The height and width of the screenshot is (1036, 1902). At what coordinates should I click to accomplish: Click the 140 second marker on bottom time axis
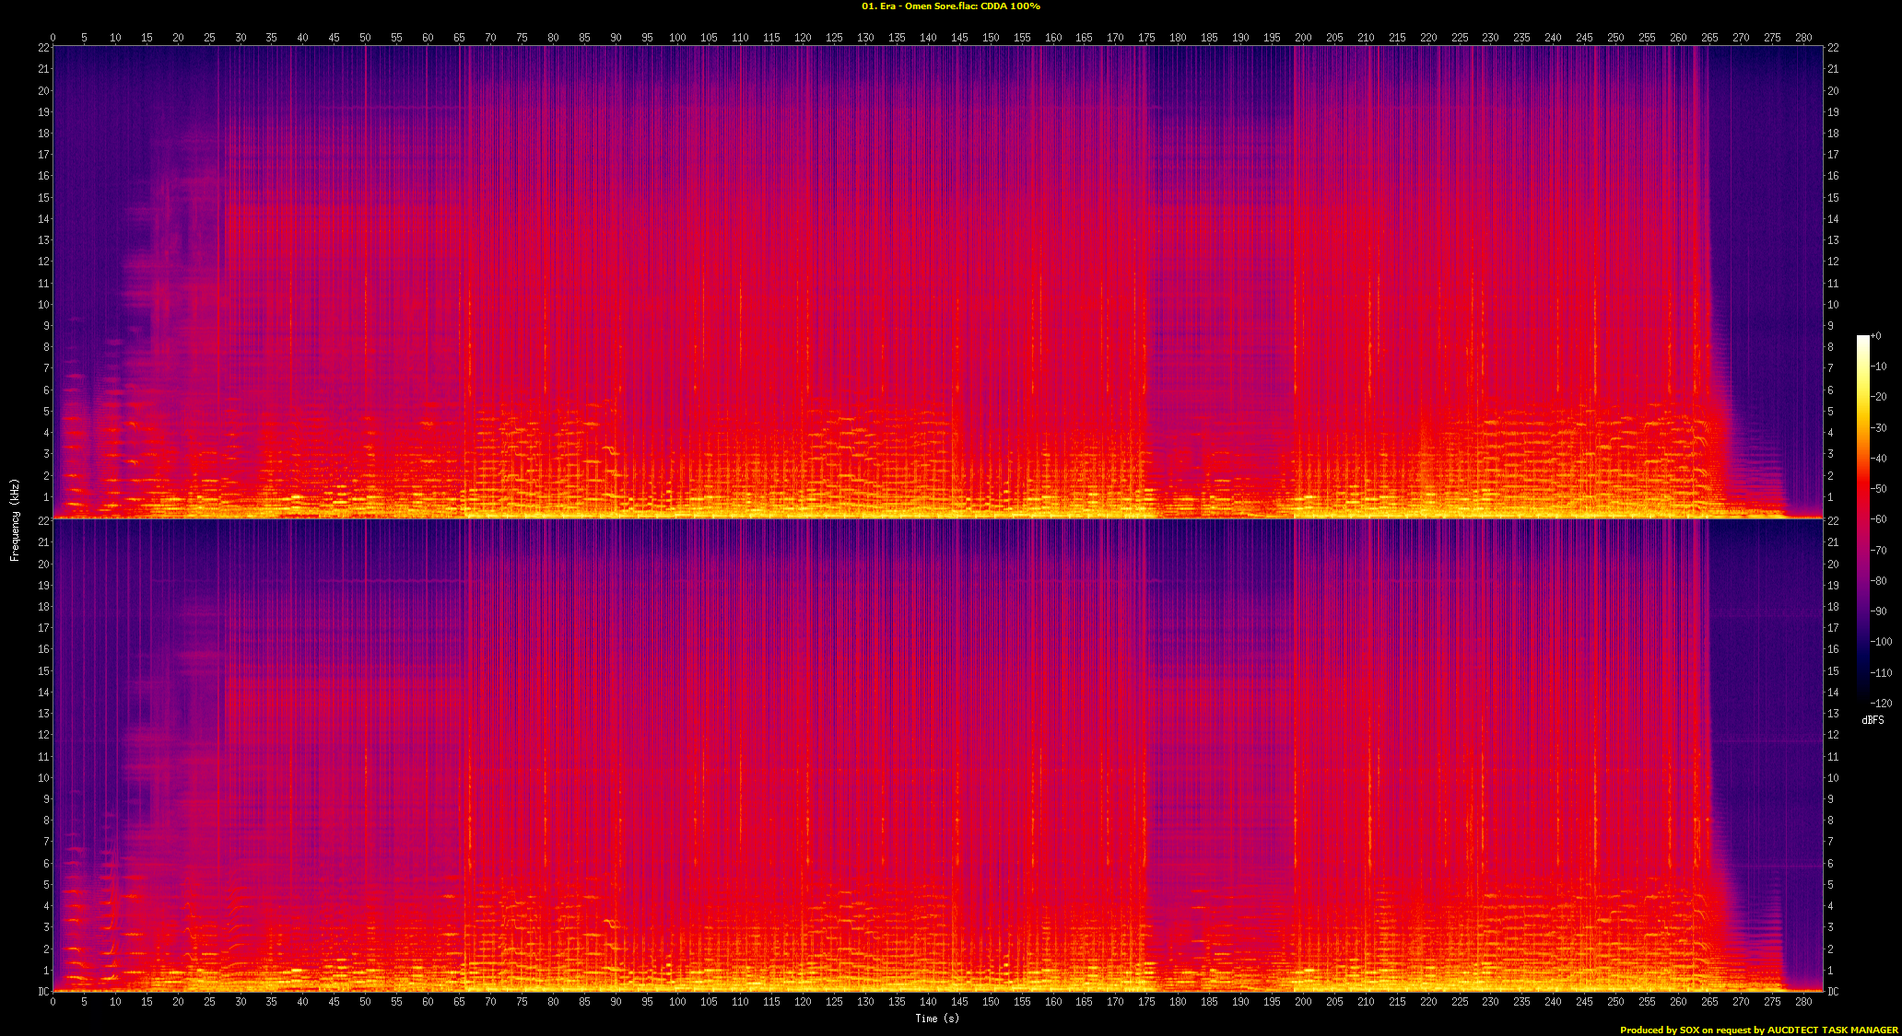coord(928,1001)
